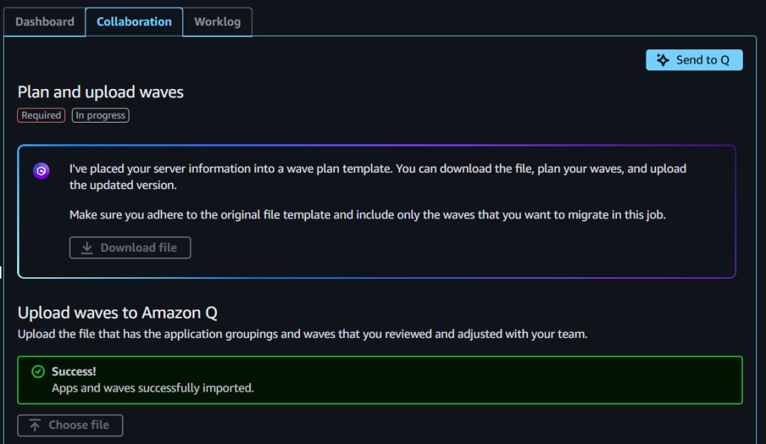Select the Collaboration tab
The height and width of the screenshot is (444, 766).
click(134, 22)
